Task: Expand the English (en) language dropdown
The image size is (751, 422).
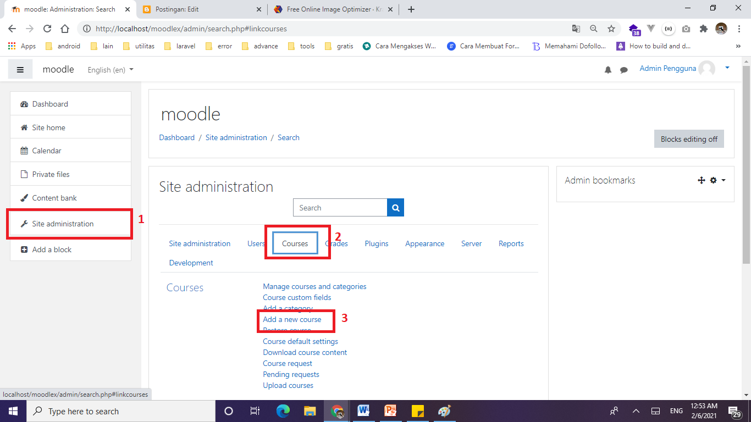Action: (111, 70)
